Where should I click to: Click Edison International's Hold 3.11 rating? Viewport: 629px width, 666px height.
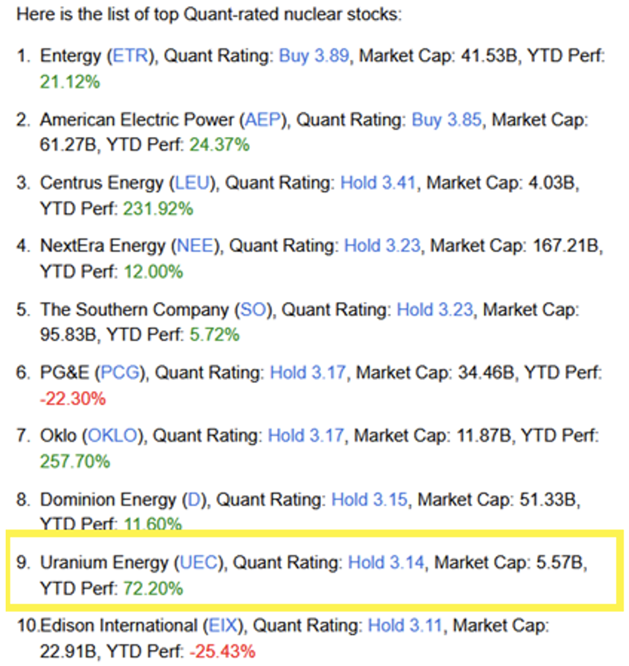tap(405, 626)
